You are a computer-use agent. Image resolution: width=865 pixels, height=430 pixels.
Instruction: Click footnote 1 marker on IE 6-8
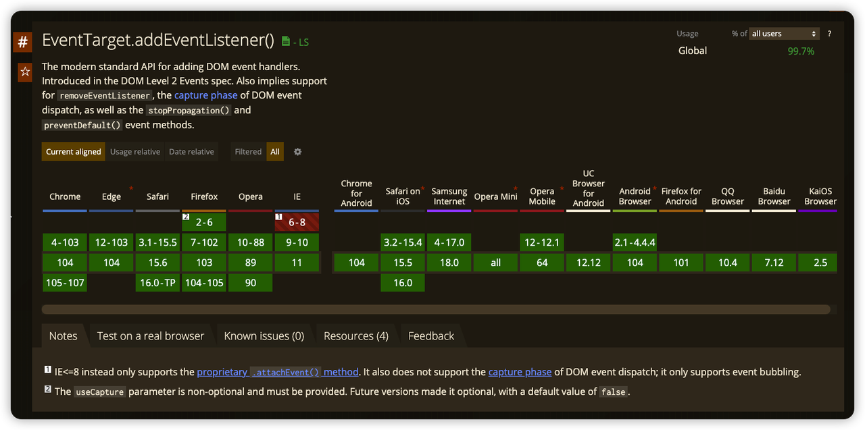[x=278, y=217]
